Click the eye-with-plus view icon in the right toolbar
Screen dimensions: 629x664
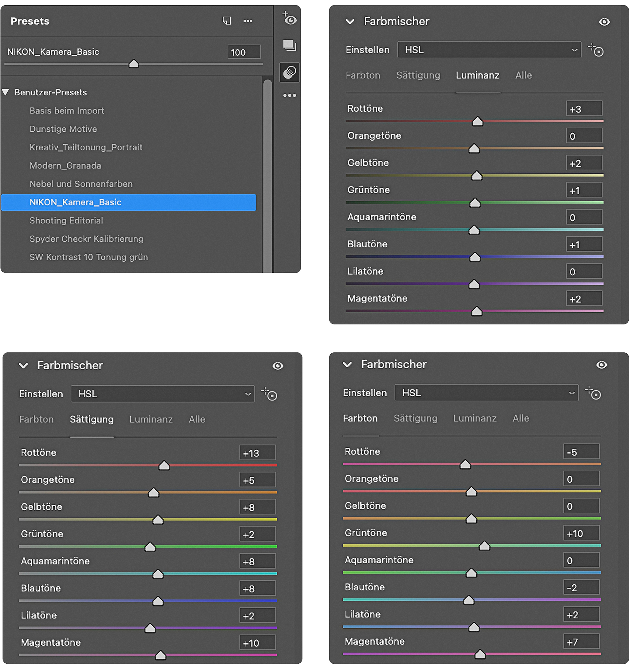289,19
